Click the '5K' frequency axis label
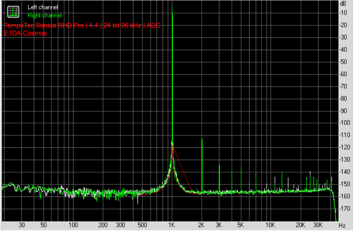 (240, 225)
